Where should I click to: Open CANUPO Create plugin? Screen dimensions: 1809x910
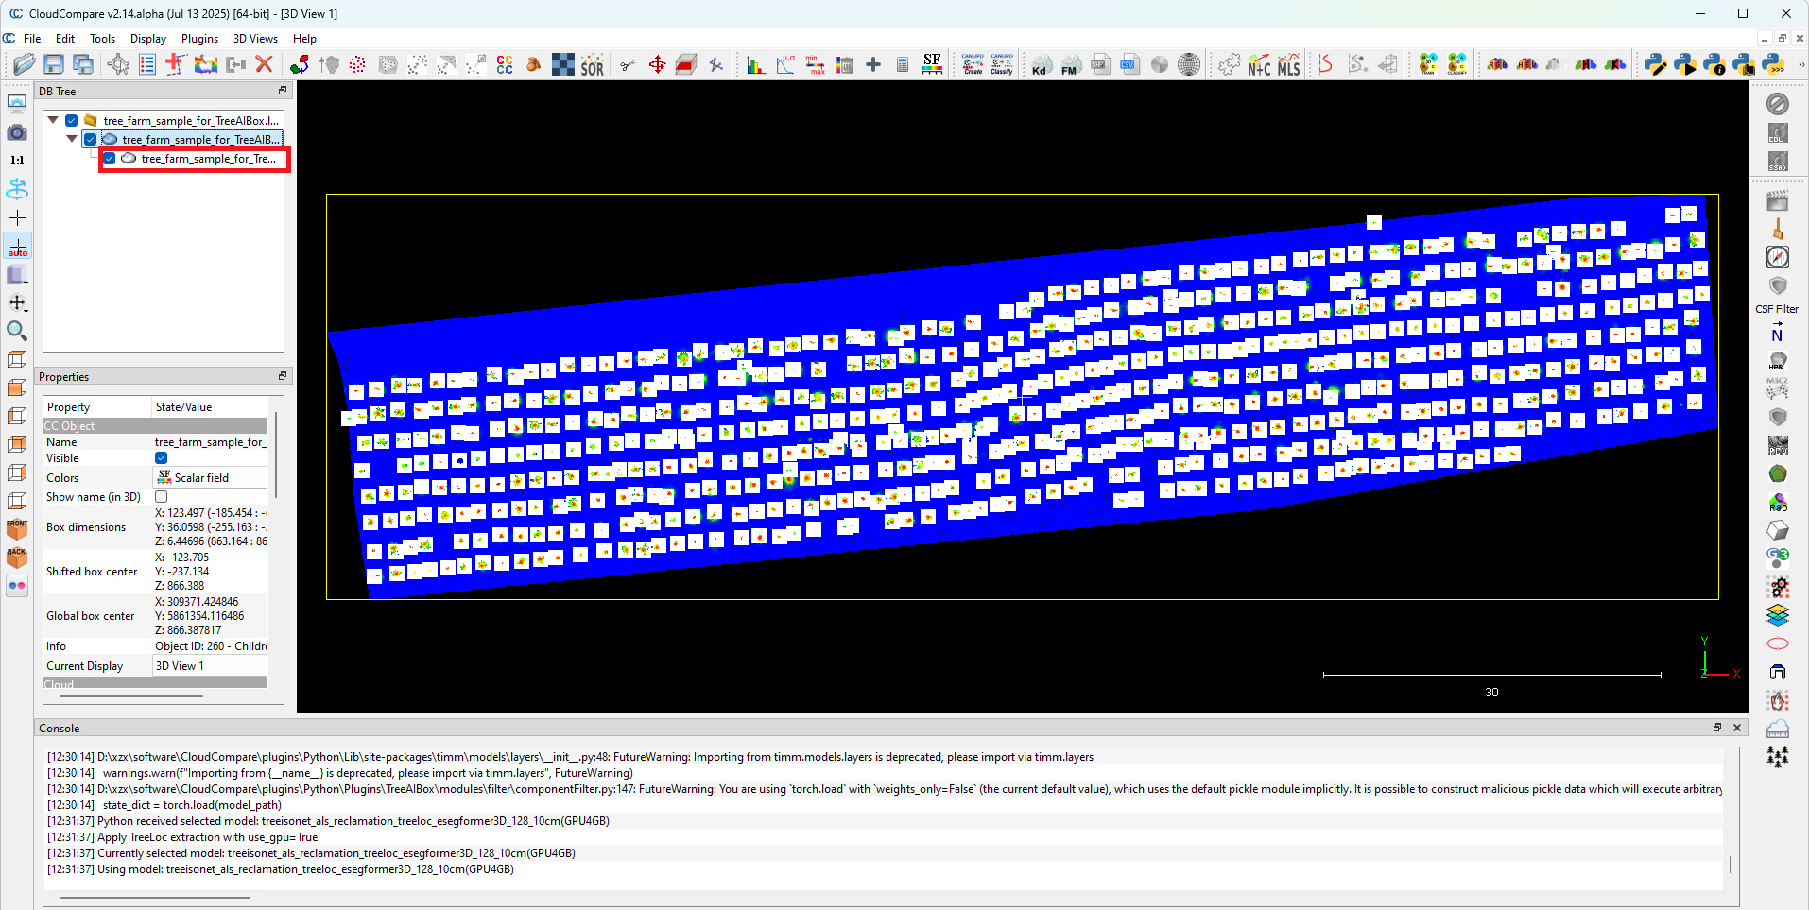(973, 64)
